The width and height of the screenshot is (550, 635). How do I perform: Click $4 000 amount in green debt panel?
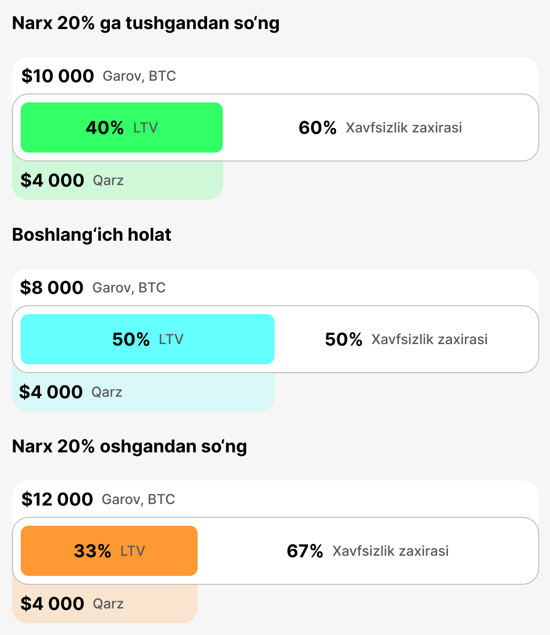pyautogui.click(x=52, y=180)
